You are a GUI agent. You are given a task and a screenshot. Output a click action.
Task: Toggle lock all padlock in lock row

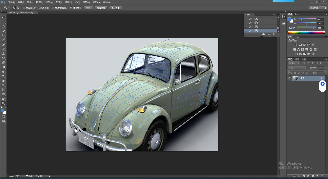click(x=306, y=73)
